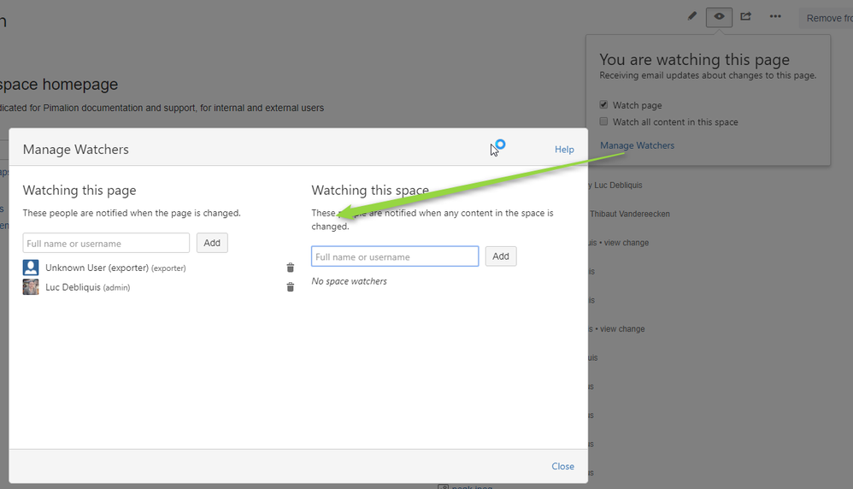Click the 'No space watchers' text
The width and height of the screenshot is (853, 489).
[x=350, y=281]
